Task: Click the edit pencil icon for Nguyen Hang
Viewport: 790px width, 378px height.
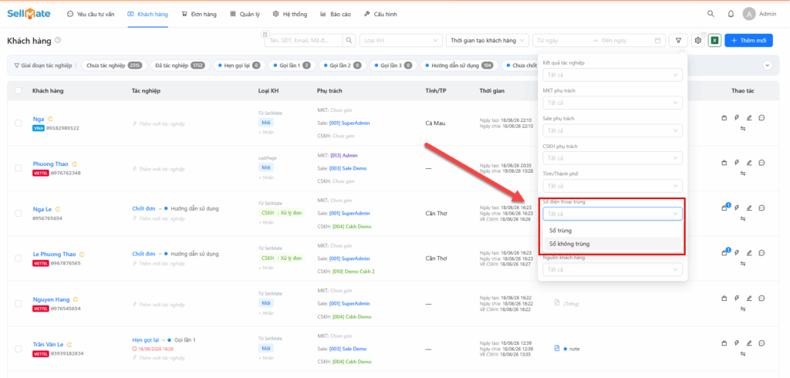Action: point(748,298)
